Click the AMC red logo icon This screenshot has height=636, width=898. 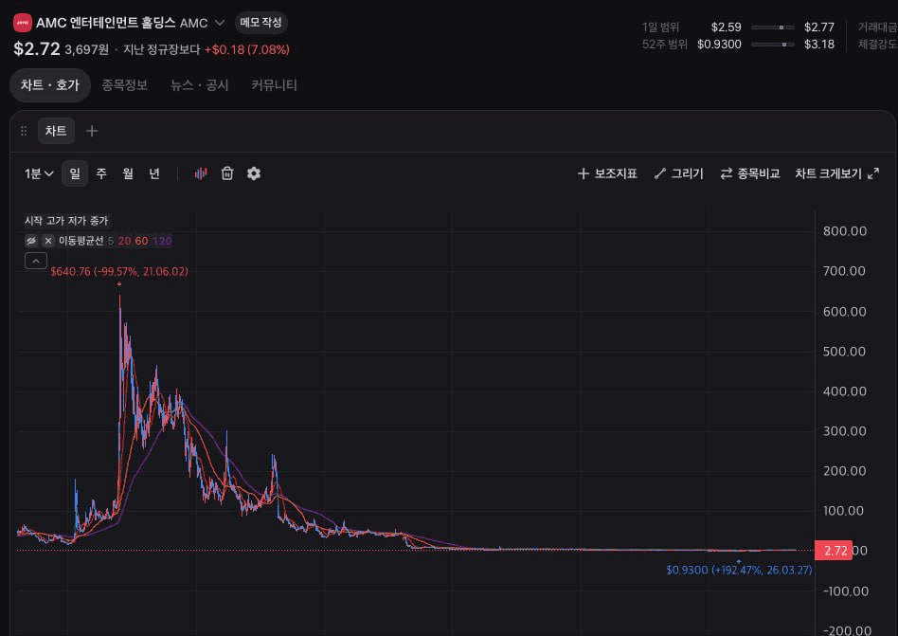[x=23, y=23]
